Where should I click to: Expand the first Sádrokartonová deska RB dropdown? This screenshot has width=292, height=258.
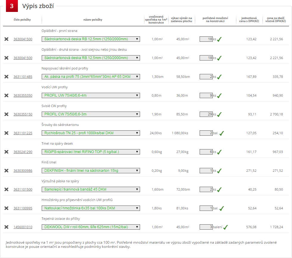coord(91,39)
